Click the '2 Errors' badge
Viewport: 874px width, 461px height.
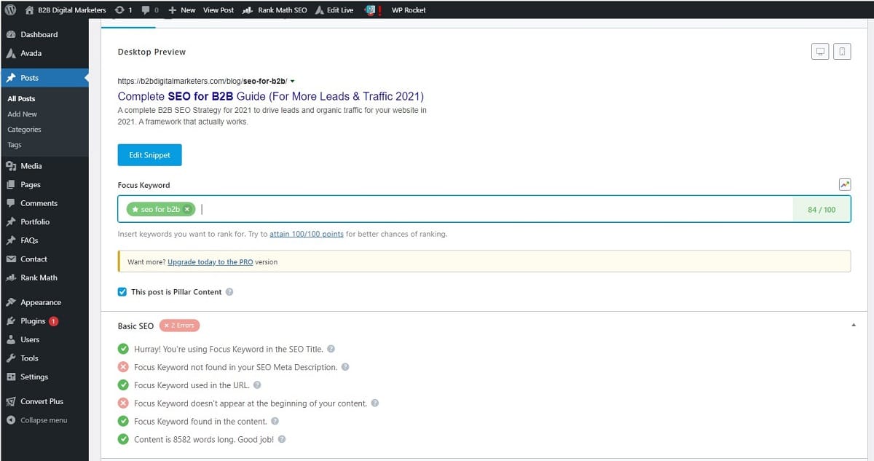pos(179,326)
